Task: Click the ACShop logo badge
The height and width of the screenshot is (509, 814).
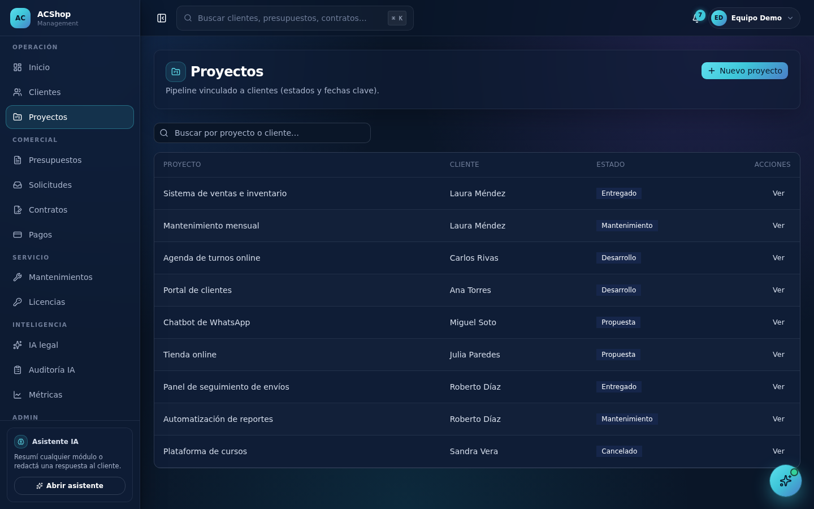Action: (x=20, y=18)
